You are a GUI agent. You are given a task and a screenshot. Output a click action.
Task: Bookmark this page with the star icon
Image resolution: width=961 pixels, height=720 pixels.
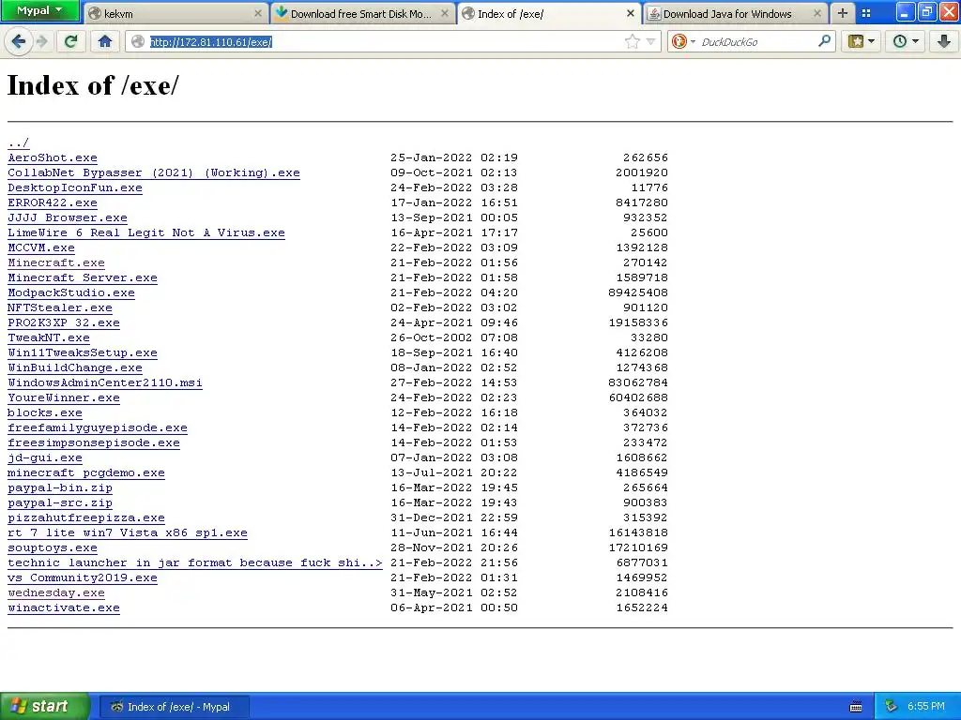pos(632,41)
